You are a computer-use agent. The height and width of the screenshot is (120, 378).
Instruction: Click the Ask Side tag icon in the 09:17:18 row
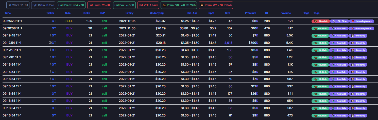coord(333,50)
